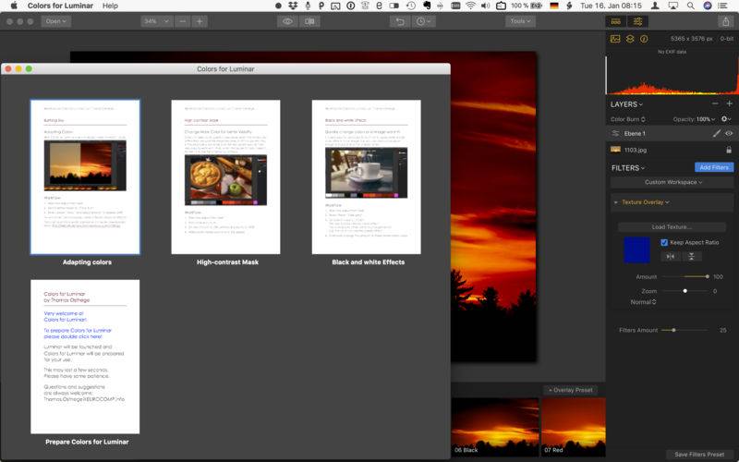Screen dimensions: 739x462
Task: Open the Open dropdown in the toolbar
Action: click(56, 21)
